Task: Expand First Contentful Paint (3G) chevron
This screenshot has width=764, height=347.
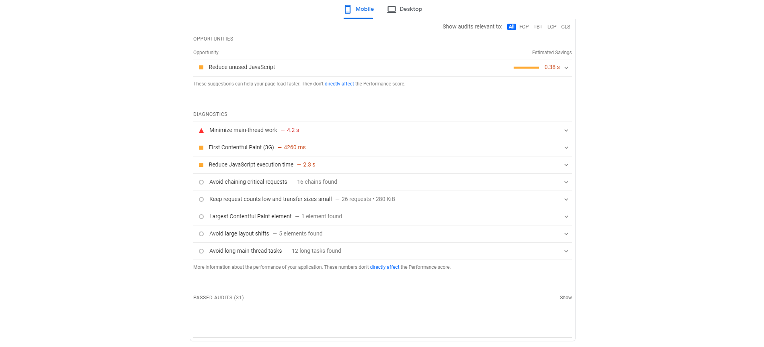Action: (566, 148)
